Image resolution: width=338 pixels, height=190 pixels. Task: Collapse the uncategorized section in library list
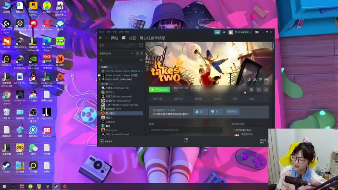[100, 84]
